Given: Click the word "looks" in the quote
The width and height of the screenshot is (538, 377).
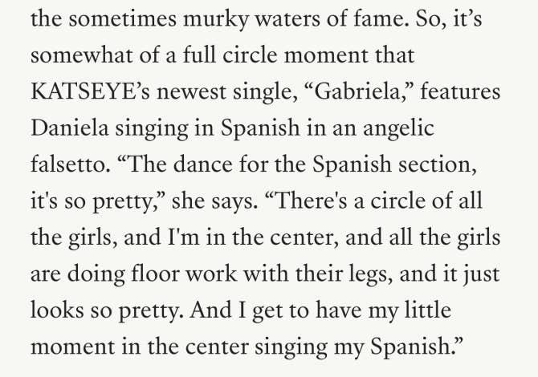Looking at the screenshot, I should tap(56, 312).
